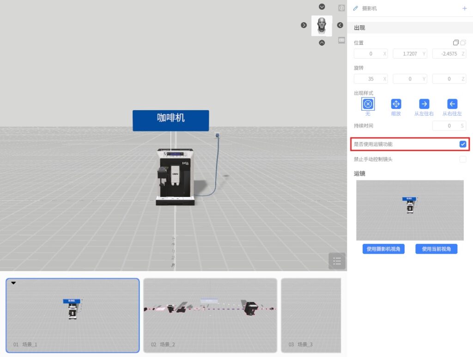Click the down chevron above the head view cube

click(322, 7)
